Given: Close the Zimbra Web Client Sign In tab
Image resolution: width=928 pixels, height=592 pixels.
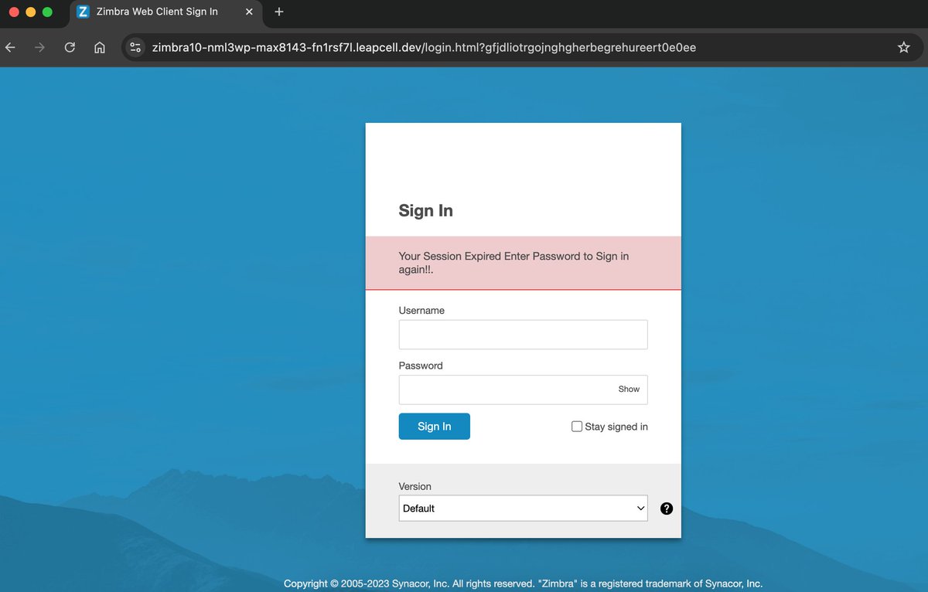Looking at the screenshot, I should [x=249, y=12].
